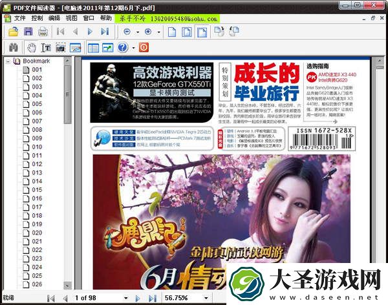This screenshot has width=388, height=305.
Task: Select fit page view icon
Action: coord(187,32)
